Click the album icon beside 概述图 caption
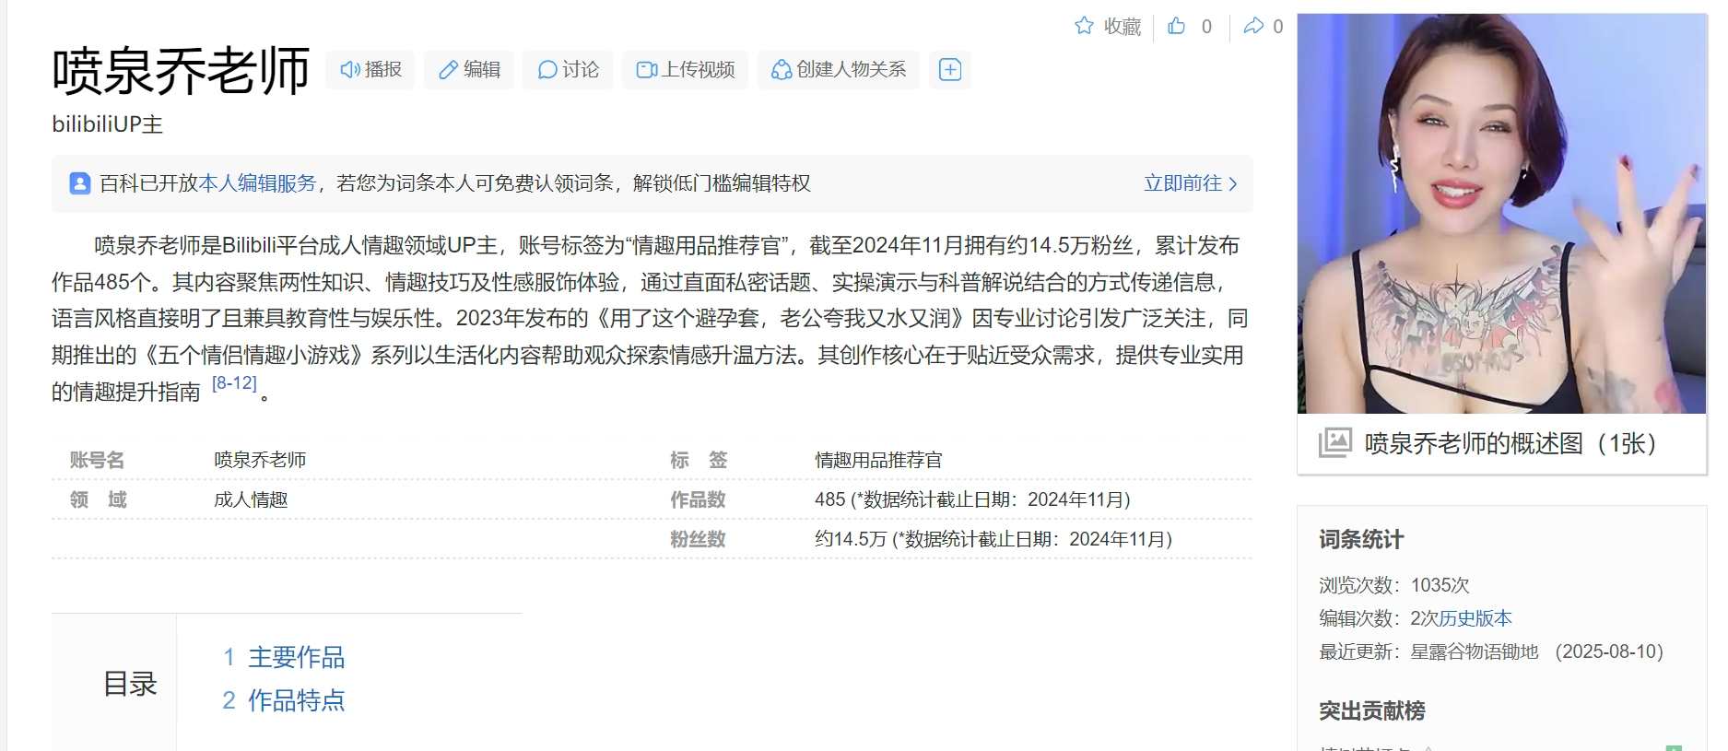The height and width of the screenshot is (751, 1728). [x=1334, y=443]
